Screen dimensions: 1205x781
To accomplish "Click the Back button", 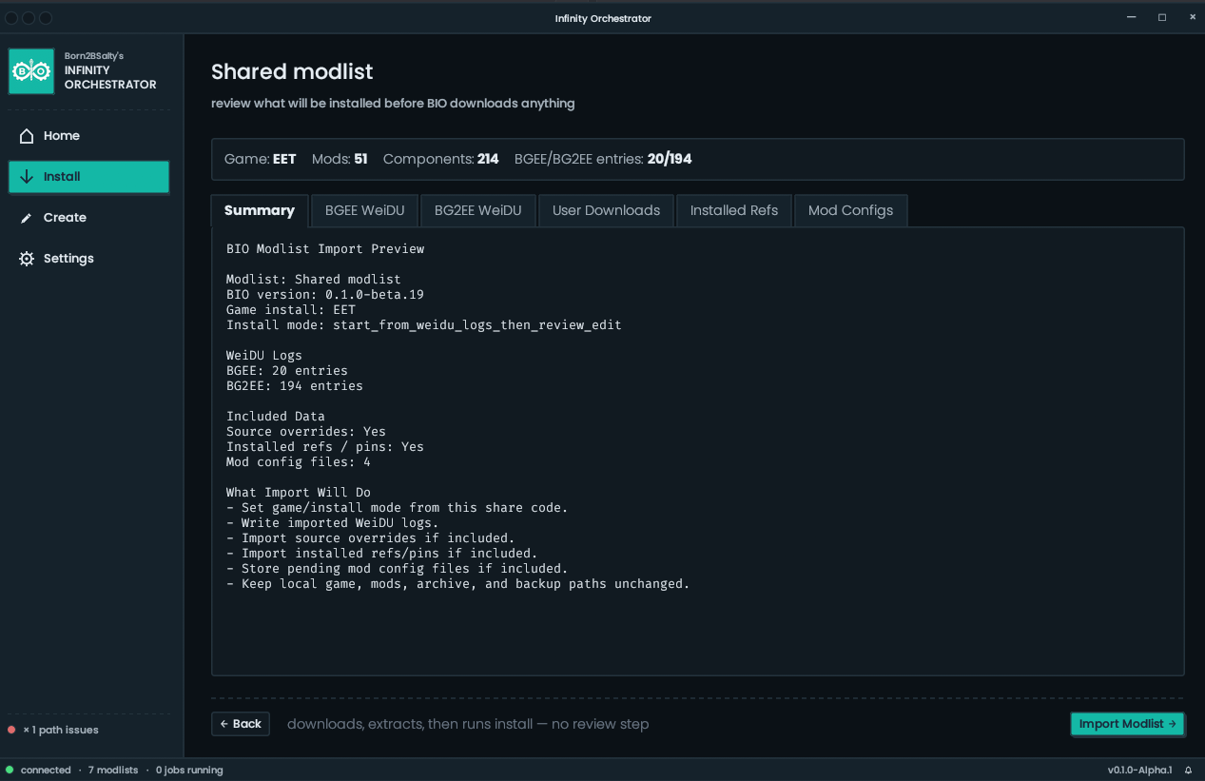I will pyautogui.click(x=241, y=724).
